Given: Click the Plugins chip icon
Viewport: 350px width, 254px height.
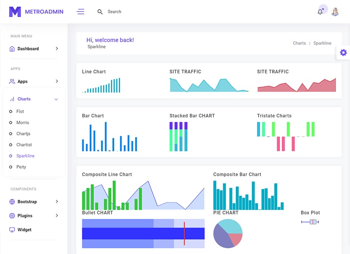Looking at the screenshot, I should click(x=12, y=216).
